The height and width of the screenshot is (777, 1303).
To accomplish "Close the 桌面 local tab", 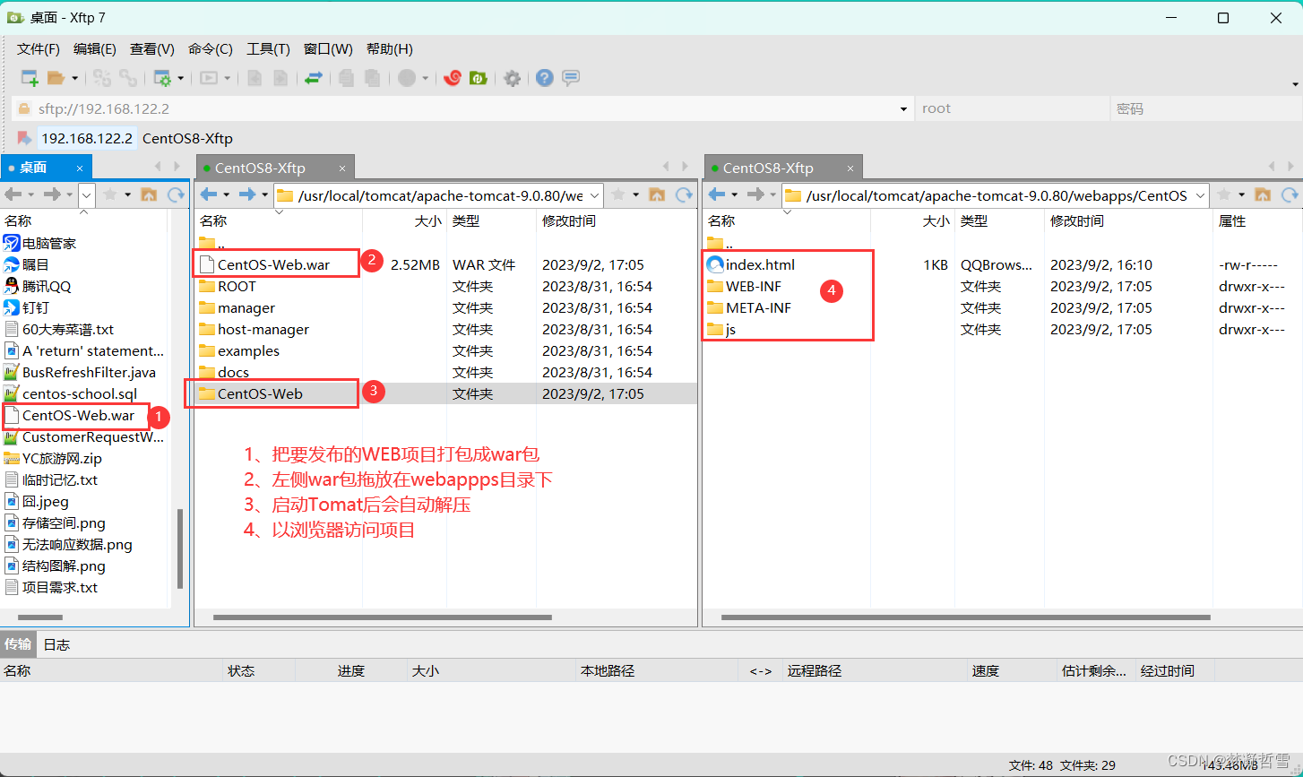I will [80, 168].
